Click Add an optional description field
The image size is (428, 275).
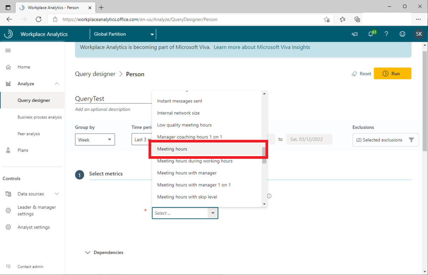[x=103, y=109]
